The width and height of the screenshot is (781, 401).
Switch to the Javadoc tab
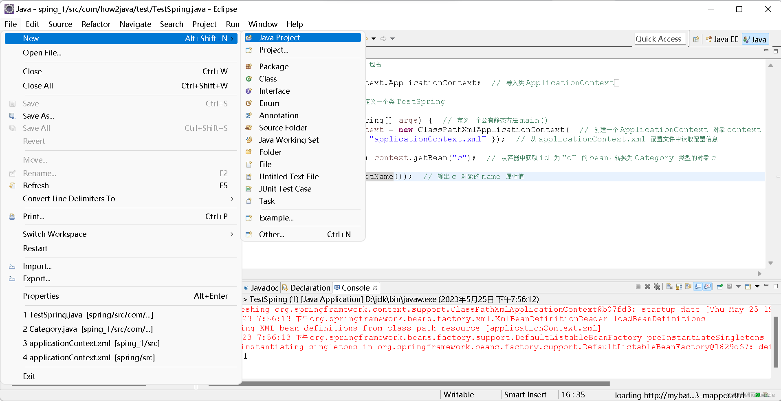(261, 288)
